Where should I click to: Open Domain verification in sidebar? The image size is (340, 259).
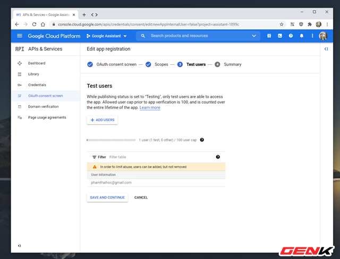click(46, 106)
